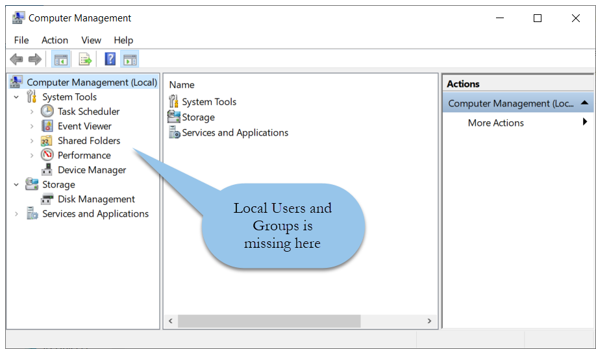The image size is (596, 349).
Task: Select Shared Folders in the tree
Action: (x=89, y=141)
